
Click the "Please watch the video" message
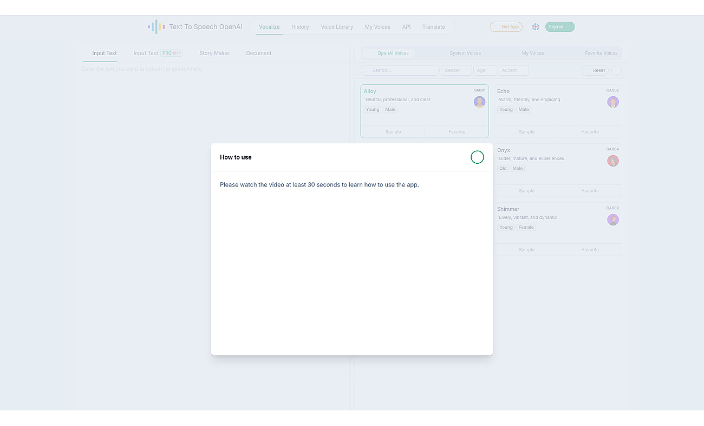[320, 185]
